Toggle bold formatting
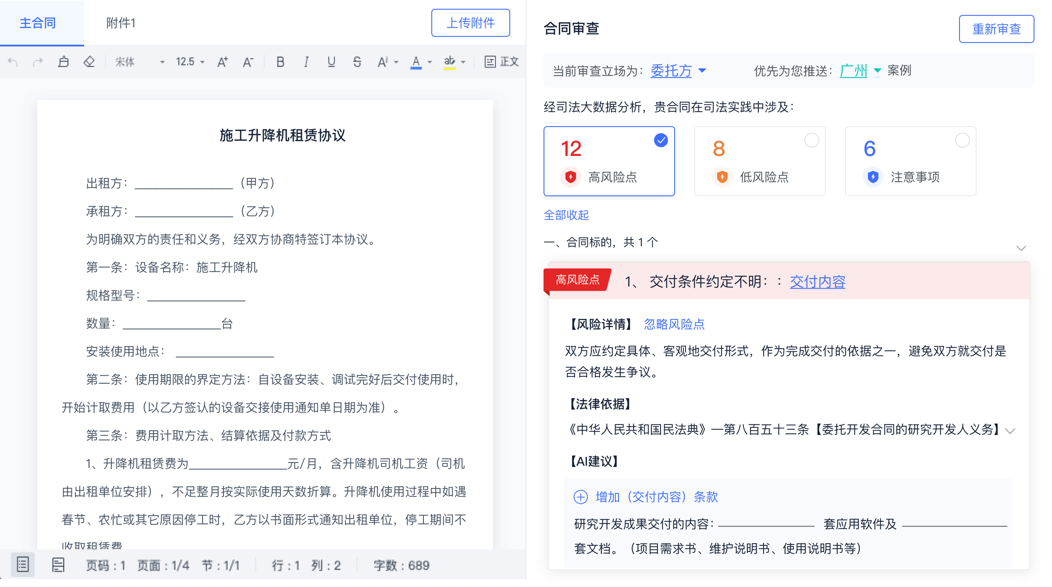 [x=280, y=62]
